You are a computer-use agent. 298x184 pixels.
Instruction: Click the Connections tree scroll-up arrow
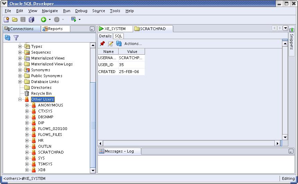coord(93,45)
